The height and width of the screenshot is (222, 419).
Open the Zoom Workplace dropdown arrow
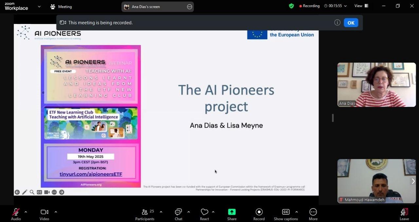coord(39,6)
